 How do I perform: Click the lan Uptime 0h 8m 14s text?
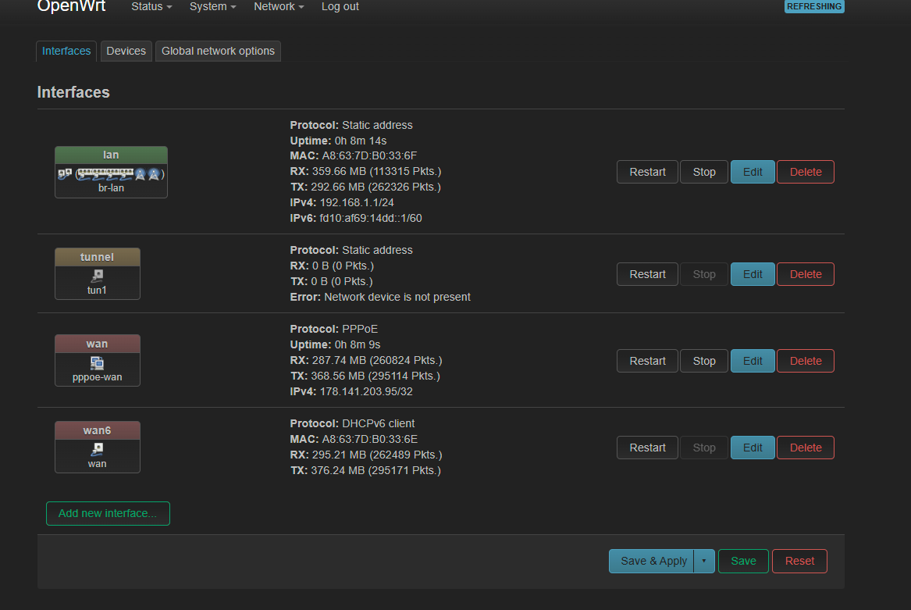pos(338,141)
